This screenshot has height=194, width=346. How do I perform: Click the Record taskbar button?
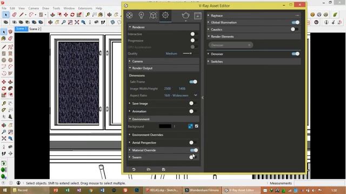[x=30, y=190]
